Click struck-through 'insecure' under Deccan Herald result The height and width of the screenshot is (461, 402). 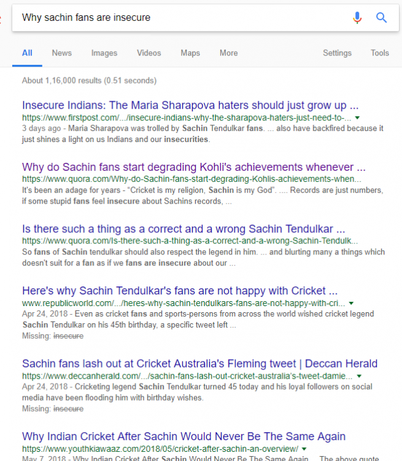point(68,409)
